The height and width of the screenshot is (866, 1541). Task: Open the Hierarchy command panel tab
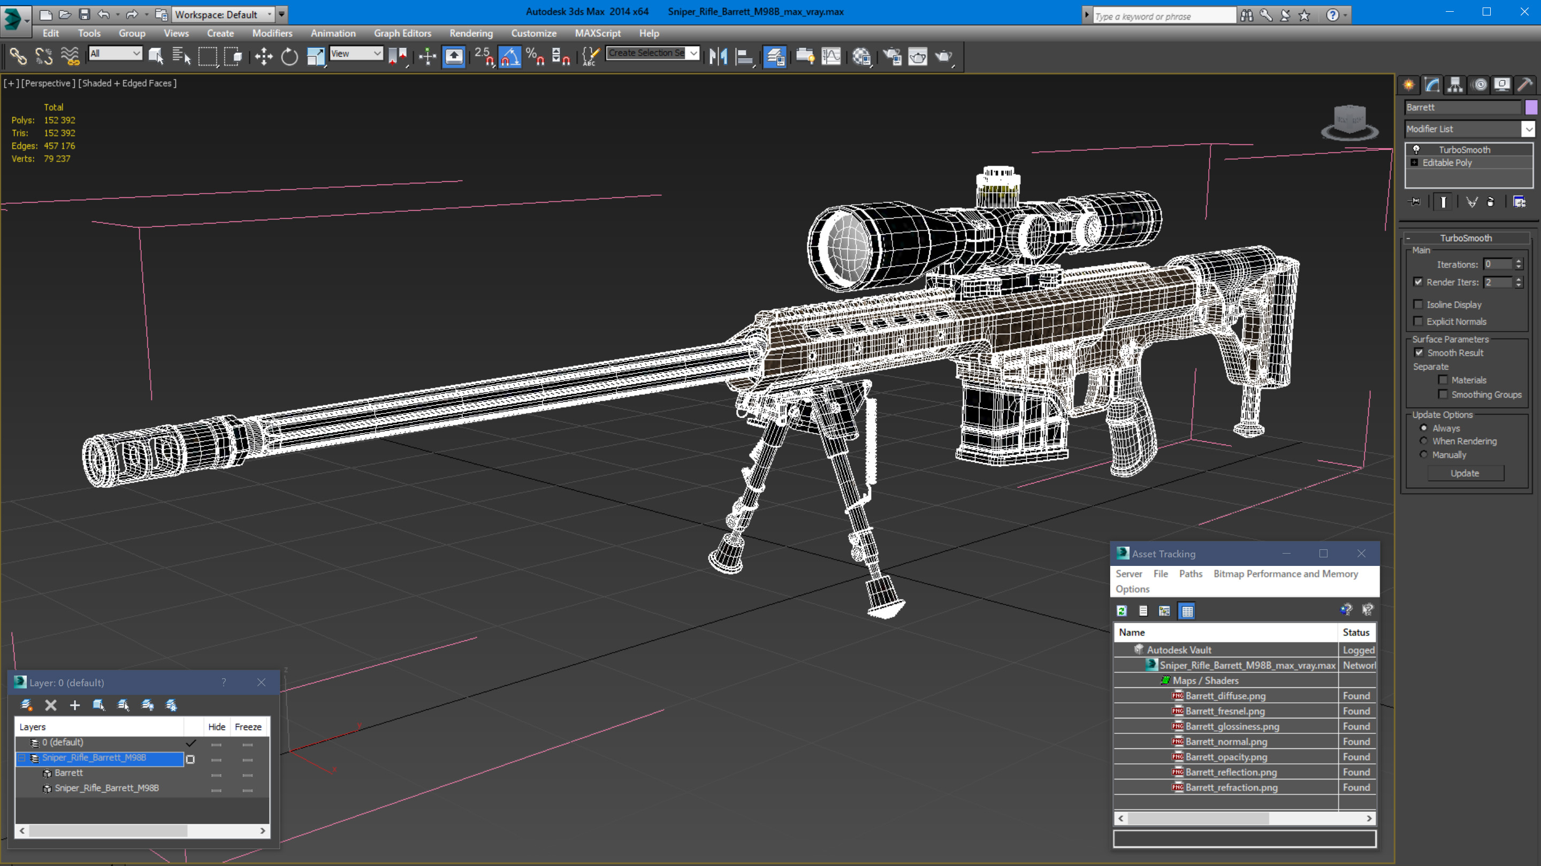coord(1455,85)
